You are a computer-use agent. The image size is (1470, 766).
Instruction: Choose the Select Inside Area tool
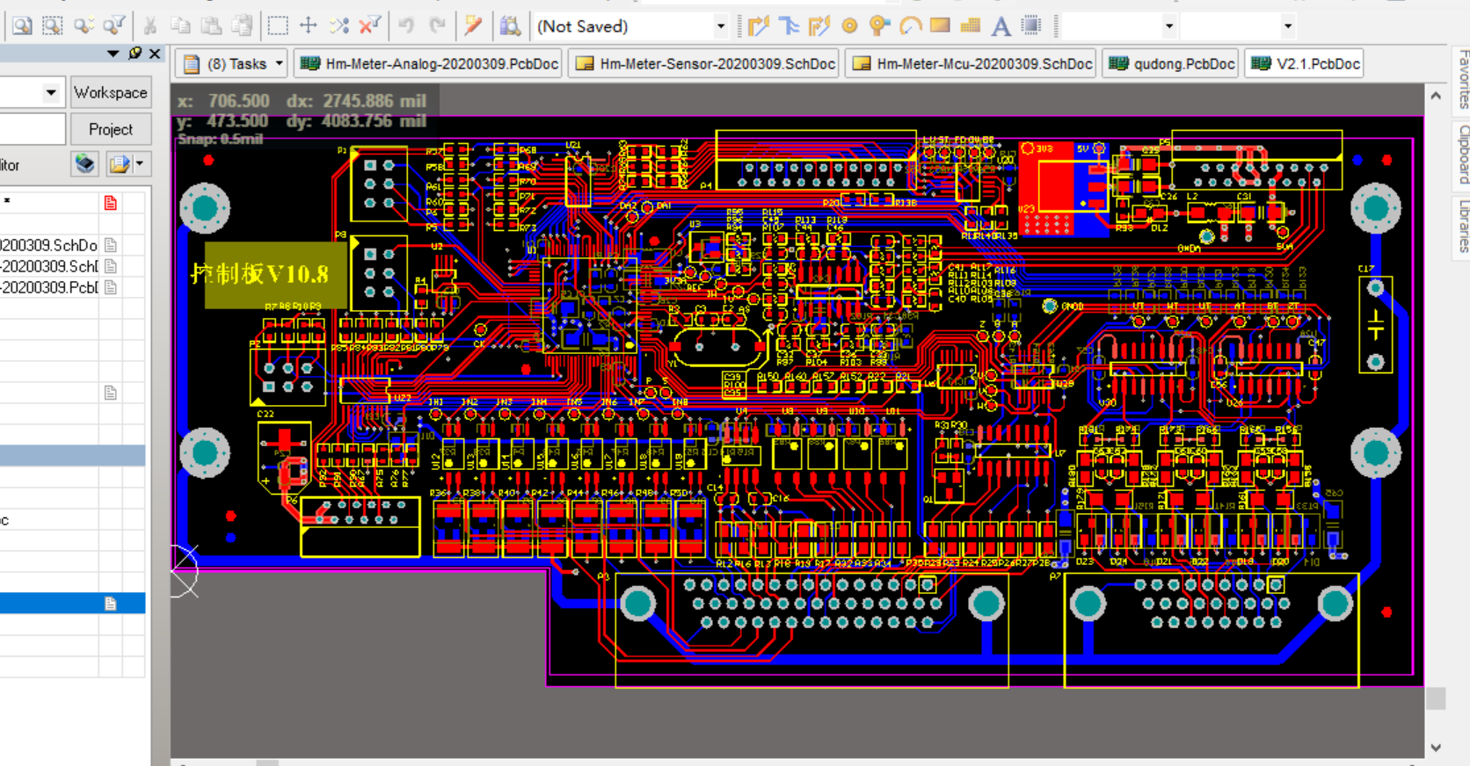tap(278, 25)
